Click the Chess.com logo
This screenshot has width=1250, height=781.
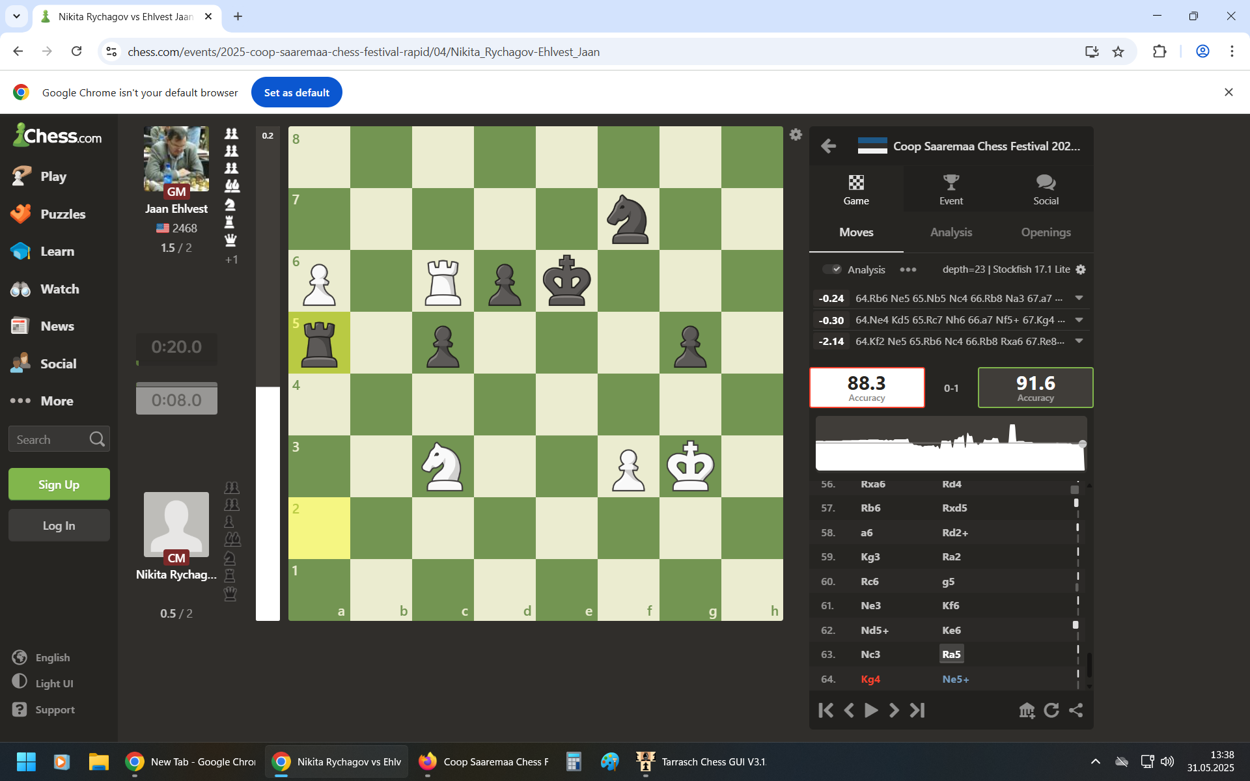(57, 135)
